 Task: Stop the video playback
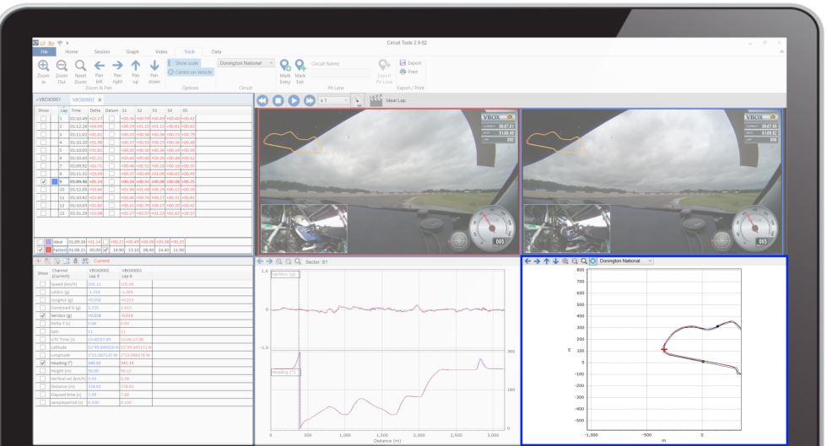pos(278,100)
